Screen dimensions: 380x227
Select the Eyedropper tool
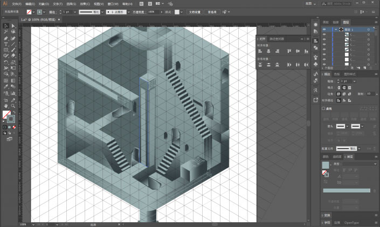[6, 87]
